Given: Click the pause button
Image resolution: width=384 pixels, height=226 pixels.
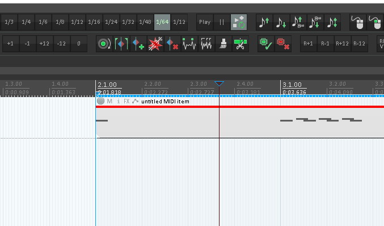Looking at the screenshot, I should 222,22.
